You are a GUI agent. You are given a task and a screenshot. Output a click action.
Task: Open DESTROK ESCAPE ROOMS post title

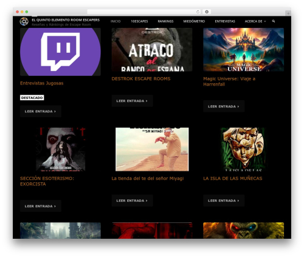141,79
